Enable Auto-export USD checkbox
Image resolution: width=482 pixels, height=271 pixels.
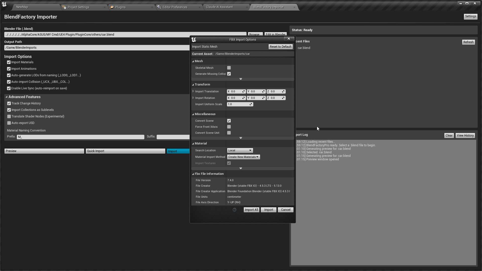click(x=9, y=123)
